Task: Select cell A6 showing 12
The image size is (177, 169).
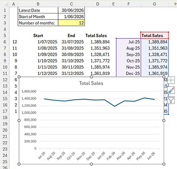Action: pos(13,42)
